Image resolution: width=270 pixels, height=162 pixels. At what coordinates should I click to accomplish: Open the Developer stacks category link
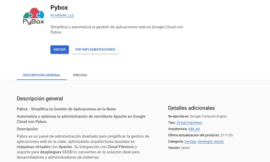tap(211, 141)
